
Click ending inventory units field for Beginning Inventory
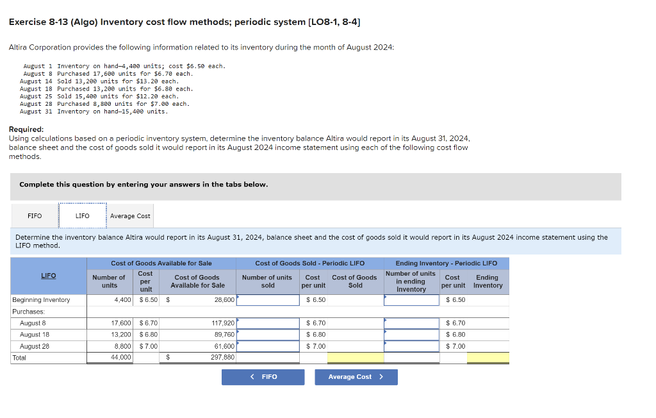pyautogui.click(x=411, y=299)
